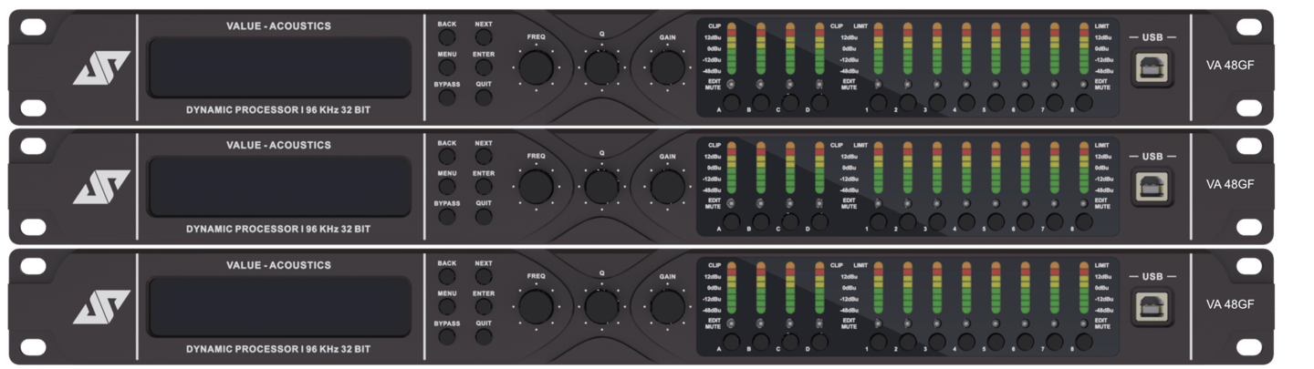Push the ENTER button on the bottom unit
The height and width of the screenshot is (369, 1314).
484,306
